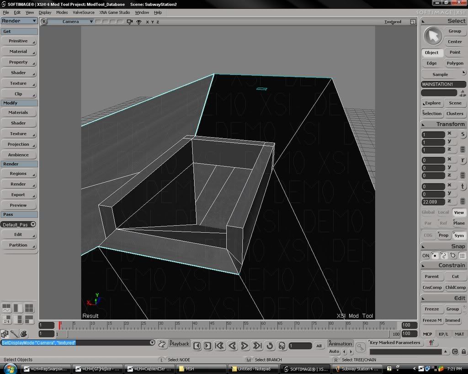Toggle View transform mode
This screenshot has height=374, width=468.
coord(459,212)
